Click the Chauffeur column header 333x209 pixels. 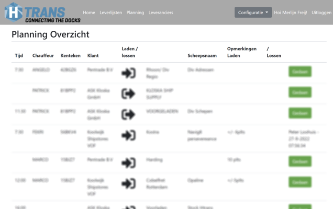(43, 55)
